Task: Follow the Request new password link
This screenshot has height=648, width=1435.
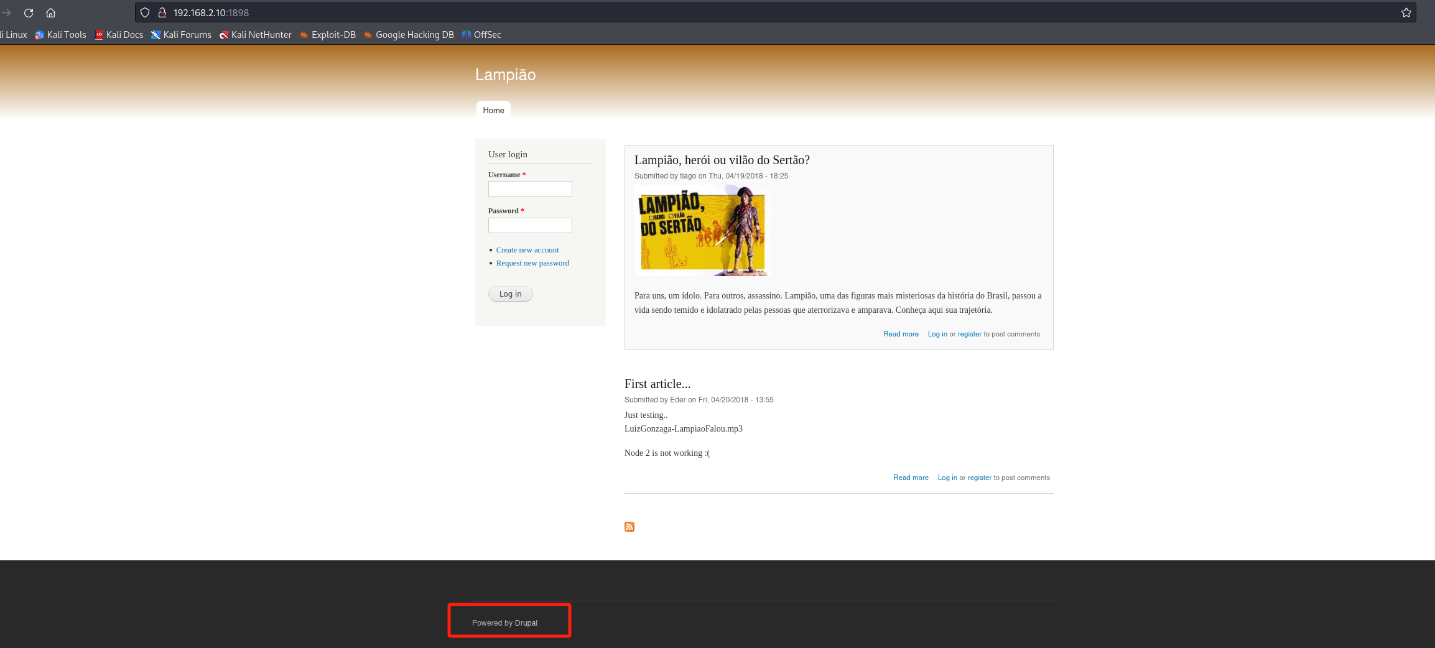Action: [532, 263]
